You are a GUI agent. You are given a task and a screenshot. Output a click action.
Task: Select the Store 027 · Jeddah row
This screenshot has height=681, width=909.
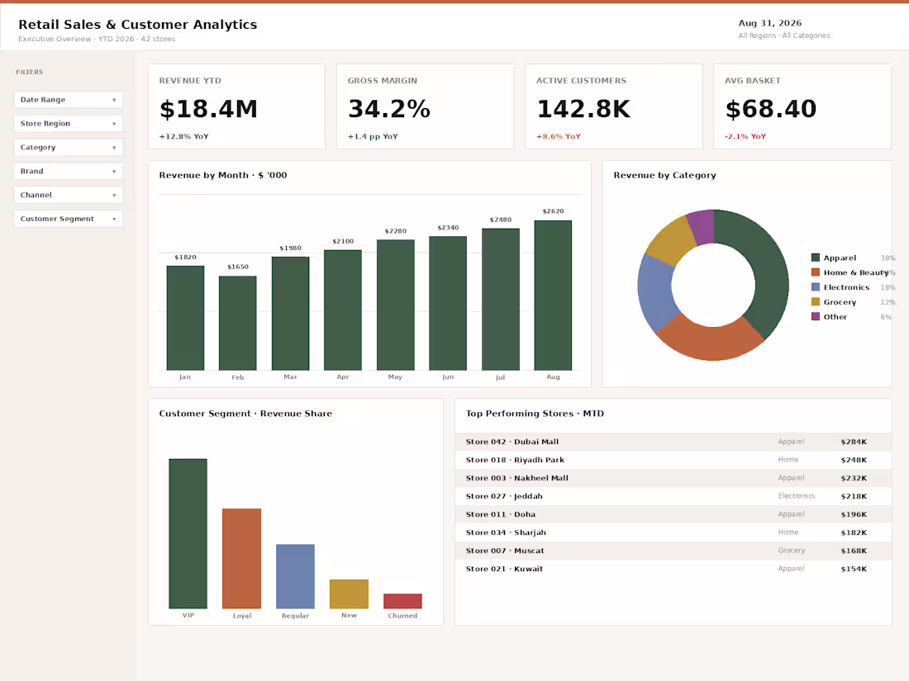tap(673, 496)
